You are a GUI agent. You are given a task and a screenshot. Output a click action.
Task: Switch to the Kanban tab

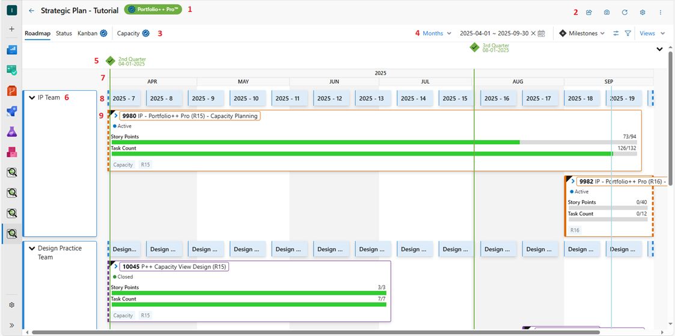point(87,33)
